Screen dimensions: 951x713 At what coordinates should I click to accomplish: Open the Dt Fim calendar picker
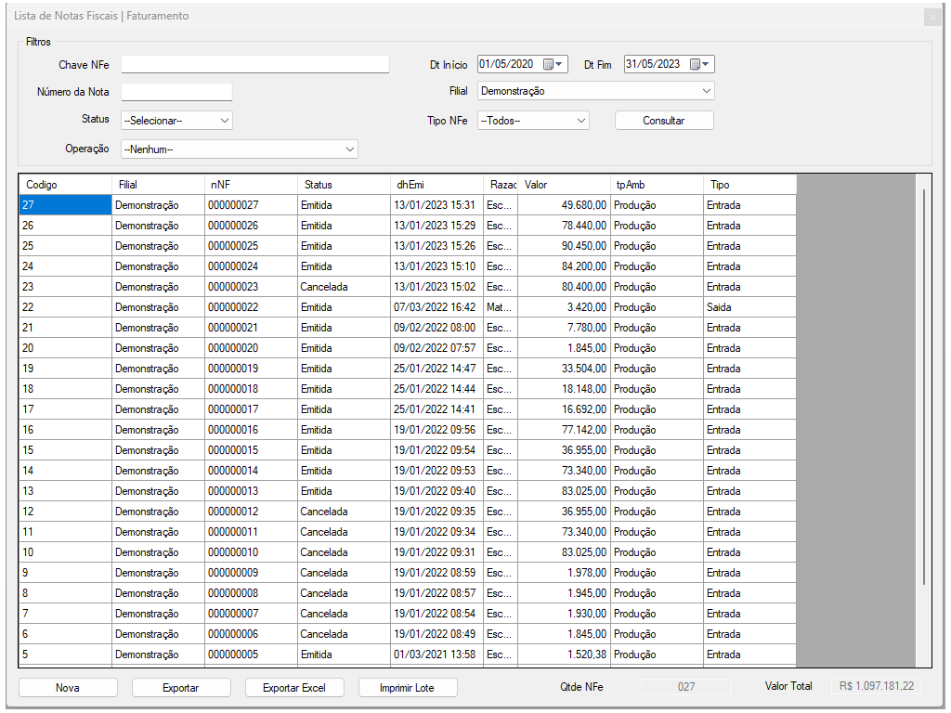pyautogui.click(x=700, y=64)
